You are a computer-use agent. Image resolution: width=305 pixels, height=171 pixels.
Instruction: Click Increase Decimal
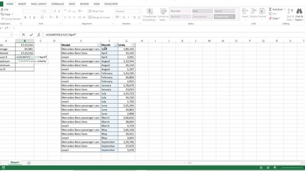click(134, 18)
